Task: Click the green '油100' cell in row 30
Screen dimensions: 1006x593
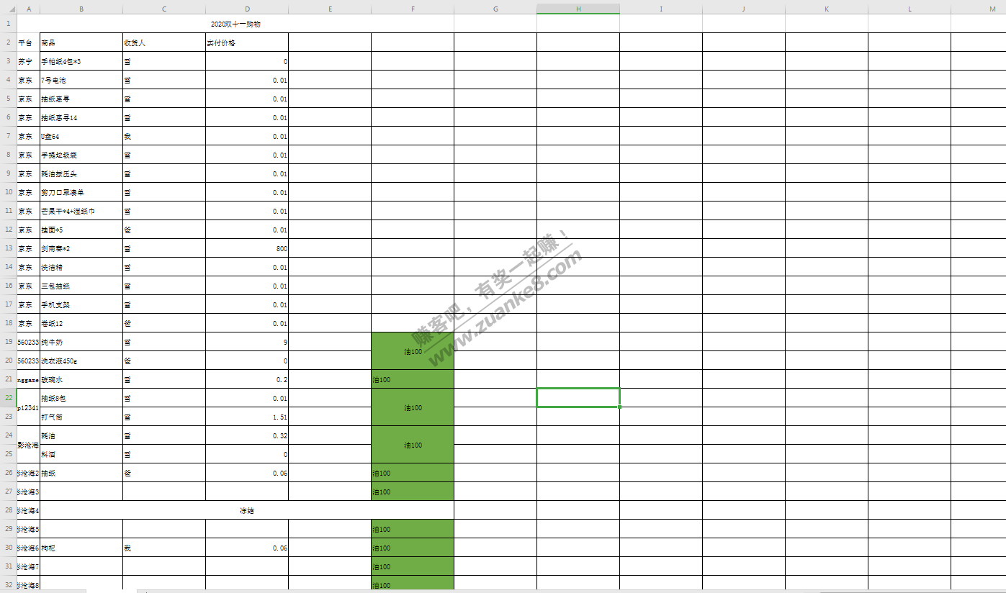Action: [413, 548]
